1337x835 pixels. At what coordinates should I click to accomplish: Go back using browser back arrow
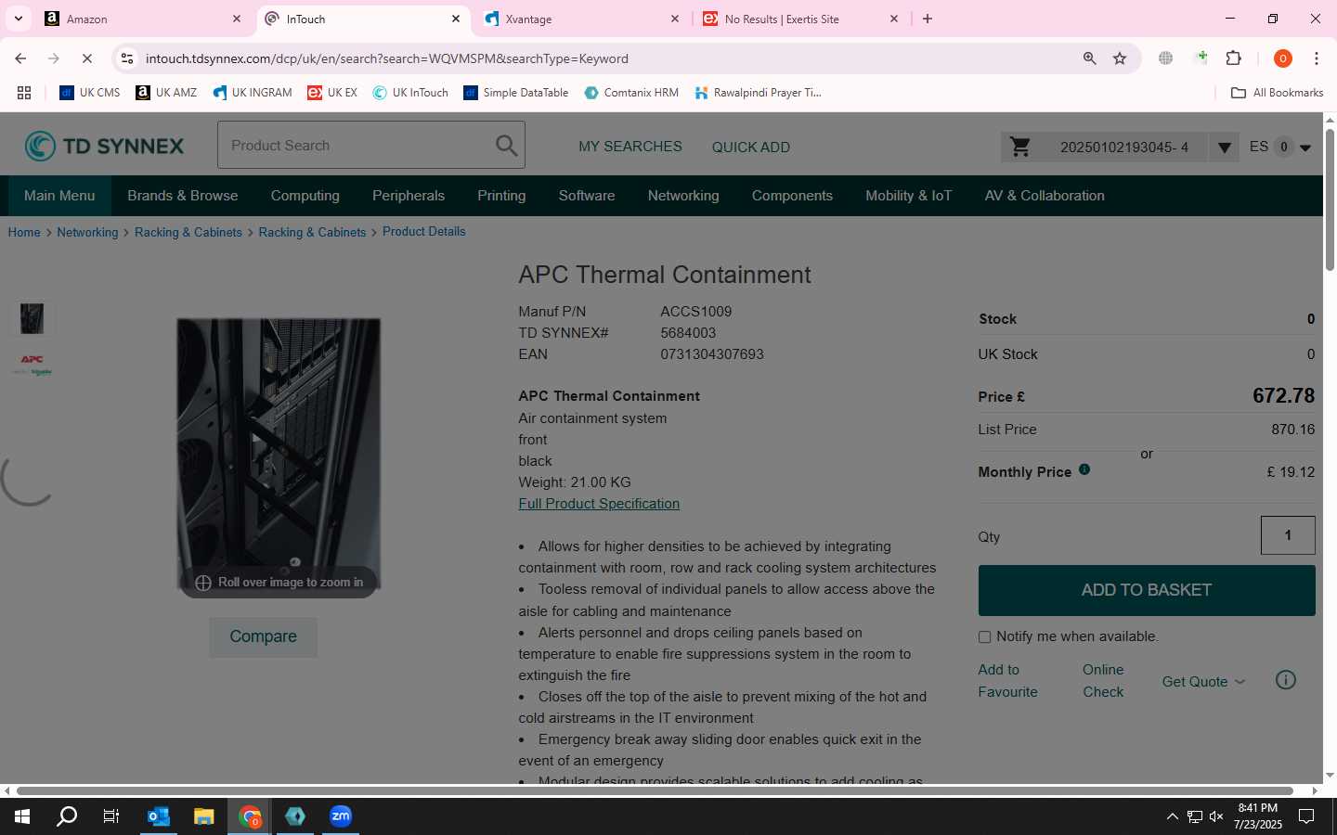20,58
